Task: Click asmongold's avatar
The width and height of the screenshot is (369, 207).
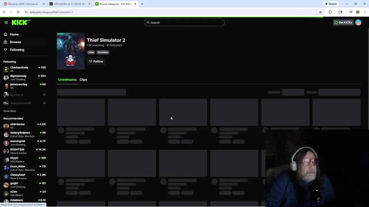Action: click(6, 143)
